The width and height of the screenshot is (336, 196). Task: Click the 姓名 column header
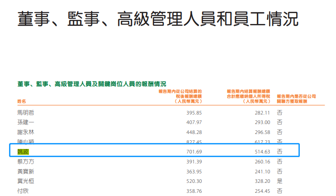click(22, 101)
